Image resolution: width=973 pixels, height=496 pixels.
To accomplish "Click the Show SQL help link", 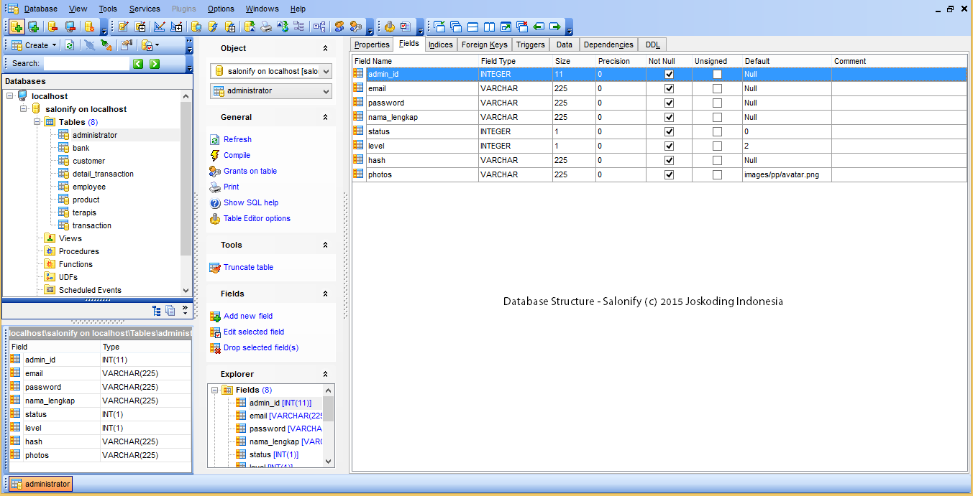I will [251, 202].
